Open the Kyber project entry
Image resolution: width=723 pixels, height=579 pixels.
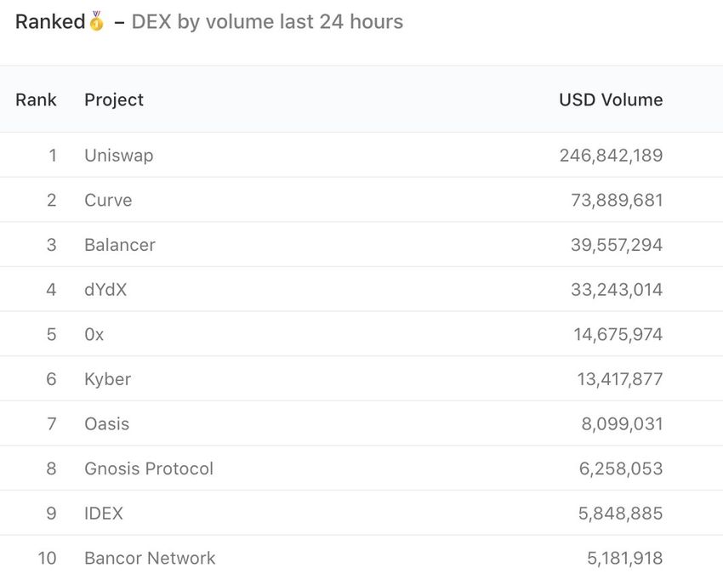tap(107, 379)
